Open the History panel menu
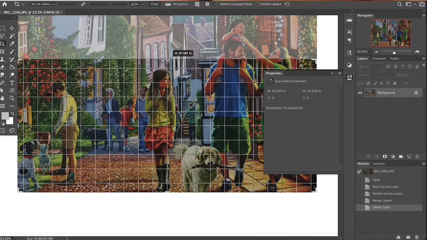The width and height of the screenshot is (427, 240). pos(423,164)
